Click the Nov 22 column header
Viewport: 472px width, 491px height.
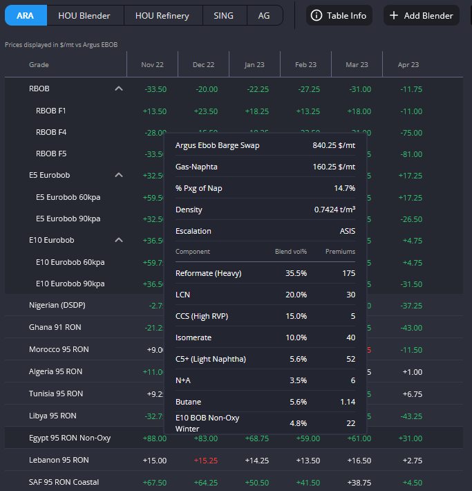tap(152, 64)
